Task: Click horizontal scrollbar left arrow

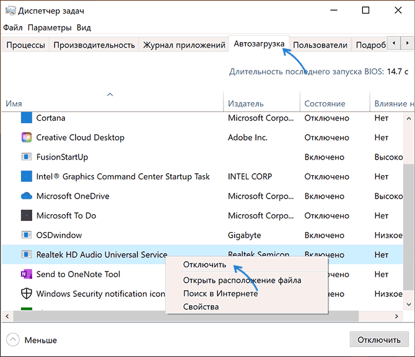Action: [7, 316]
